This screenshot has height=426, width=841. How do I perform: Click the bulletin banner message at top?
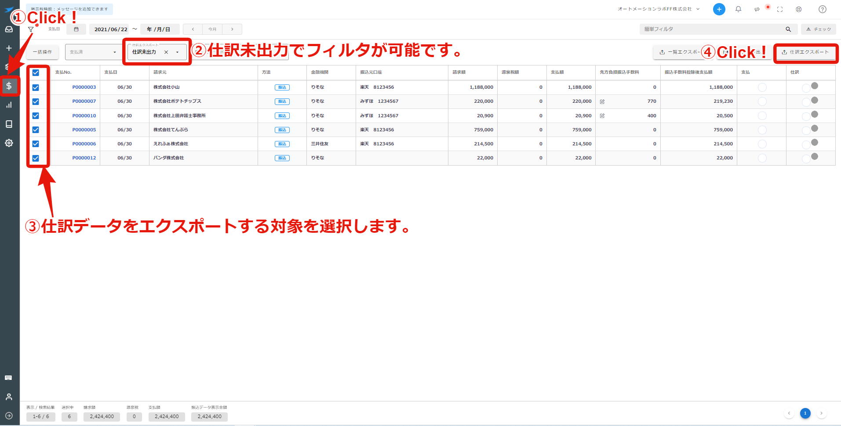click(x=69, y=9)
